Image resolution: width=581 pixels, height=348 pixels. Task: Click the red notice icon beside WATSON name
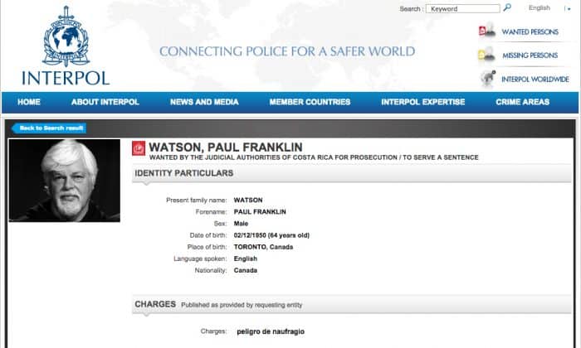[139, 148]
